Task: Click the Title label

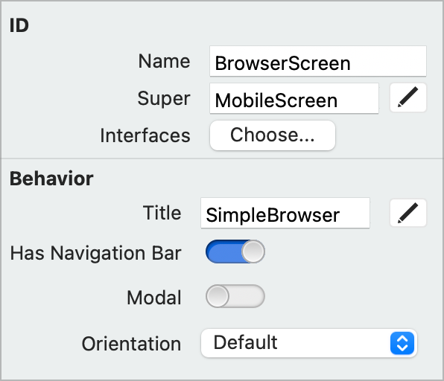Action: (162, 213)
